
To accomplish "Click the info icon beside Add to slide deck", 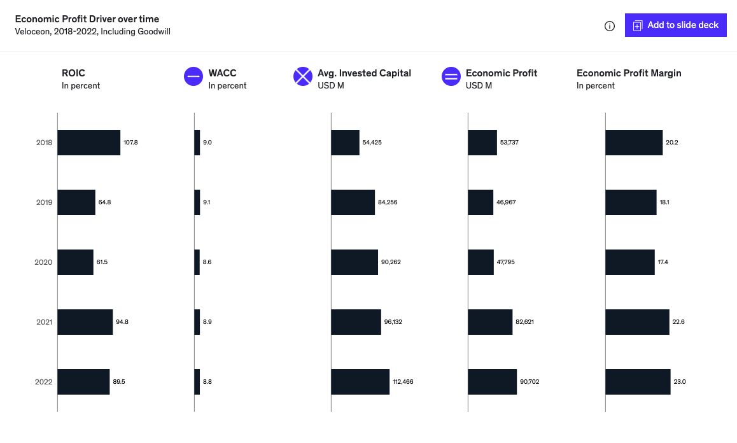I will coord(609,25).
